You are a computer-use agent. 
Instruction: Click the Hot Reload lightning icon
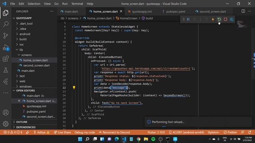tap(213, 19)
